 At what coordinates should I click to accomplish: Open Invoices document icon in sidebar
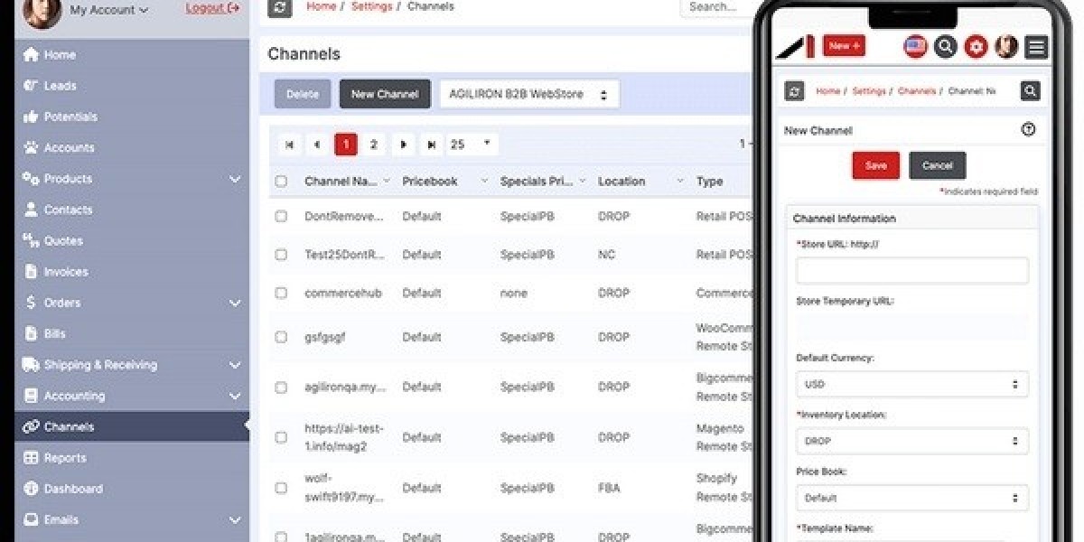[31, 271]
